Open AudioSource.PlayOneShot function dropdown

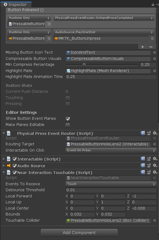click(x=104, y=32)
